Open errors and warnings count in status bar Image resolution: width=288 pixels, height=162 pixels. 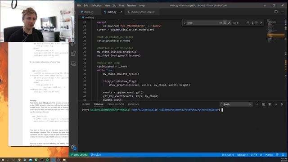click(96, 155)
